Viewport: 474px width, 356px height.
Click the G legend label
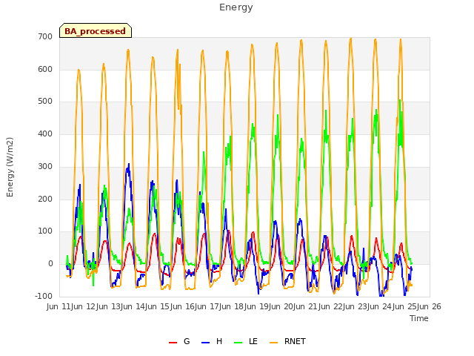coord(187,341)
